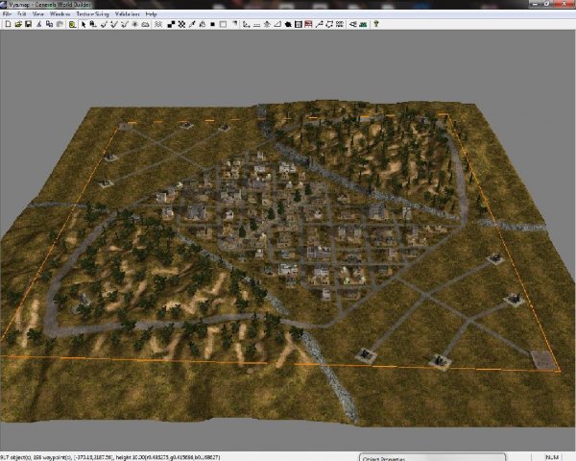576x461 pixels.
Task: Select the arrow pointer selection tool
Action: point(83,24)
